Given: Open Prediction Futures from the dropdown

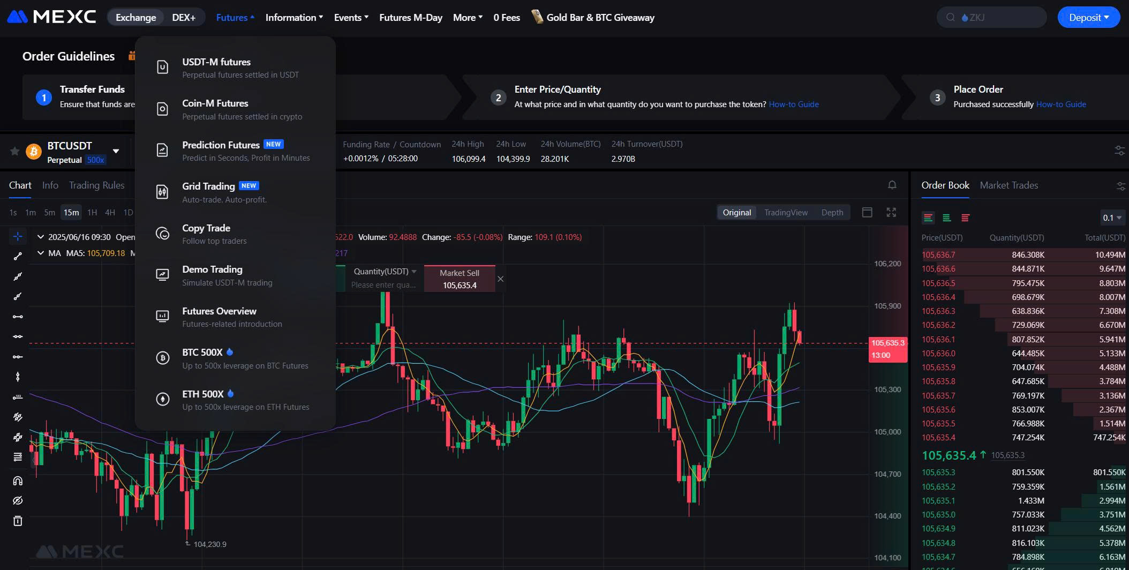Looking at the screenshot, I should click(235, 151).
